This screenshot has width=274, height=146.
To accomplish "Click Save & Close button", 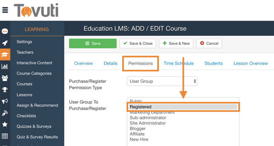I will click(x=138, y=44).
